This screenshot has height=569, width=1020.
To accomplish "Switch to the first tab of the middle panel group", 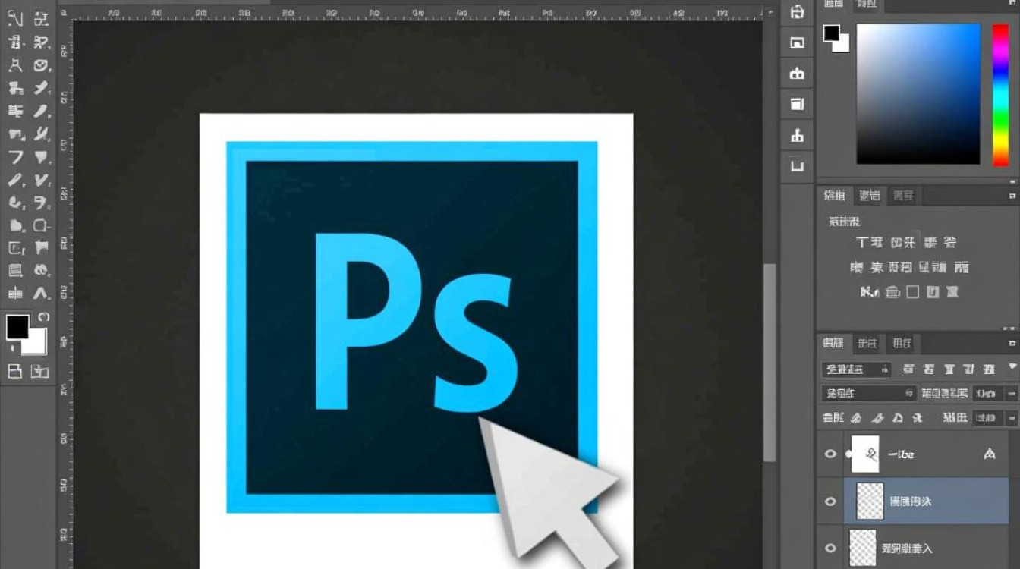I will (835, 196).
